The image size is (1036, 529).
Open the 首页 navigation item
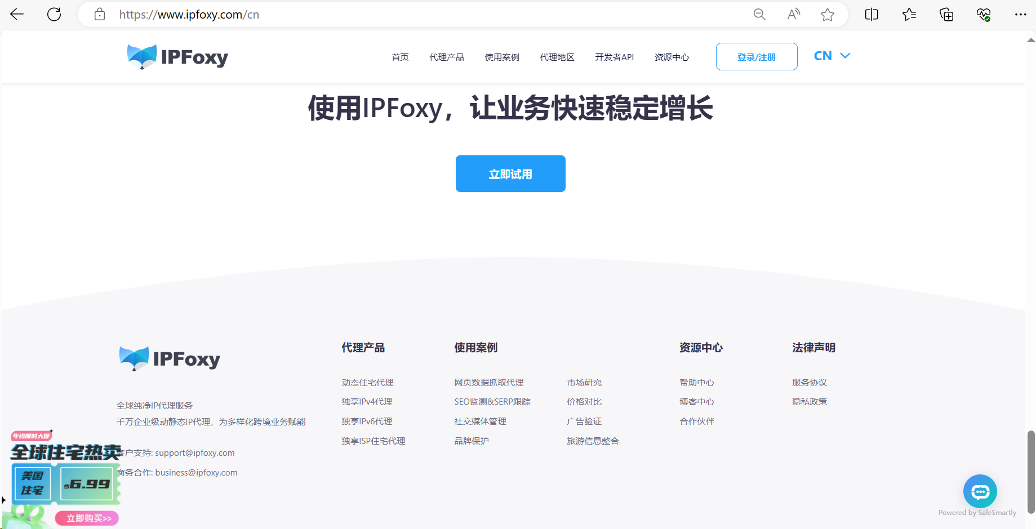coord(400,57)
